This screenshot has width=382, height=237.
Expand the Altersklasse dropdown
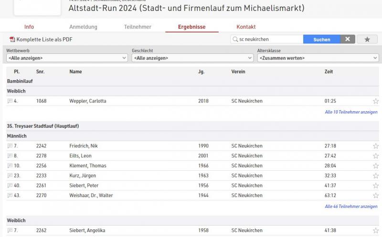coord(318,58)
